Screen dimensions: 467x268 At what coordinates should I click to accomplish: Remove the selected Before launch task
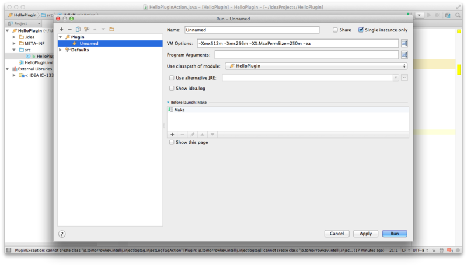point(182,135)
